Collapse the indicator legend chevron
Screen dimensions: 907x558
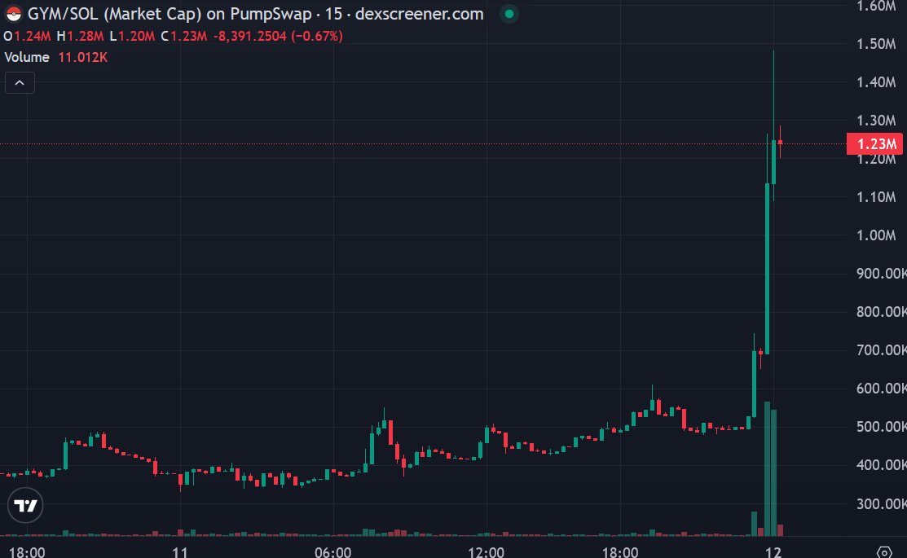(20, 83)
